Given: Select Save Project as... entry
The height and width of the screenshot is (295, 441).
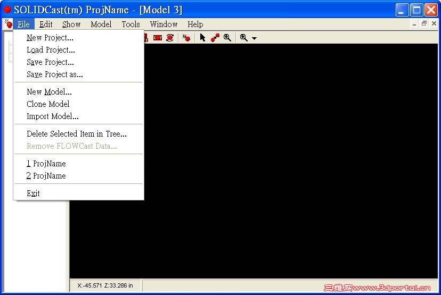Looking at the screenshot, I should coord(78,74).
